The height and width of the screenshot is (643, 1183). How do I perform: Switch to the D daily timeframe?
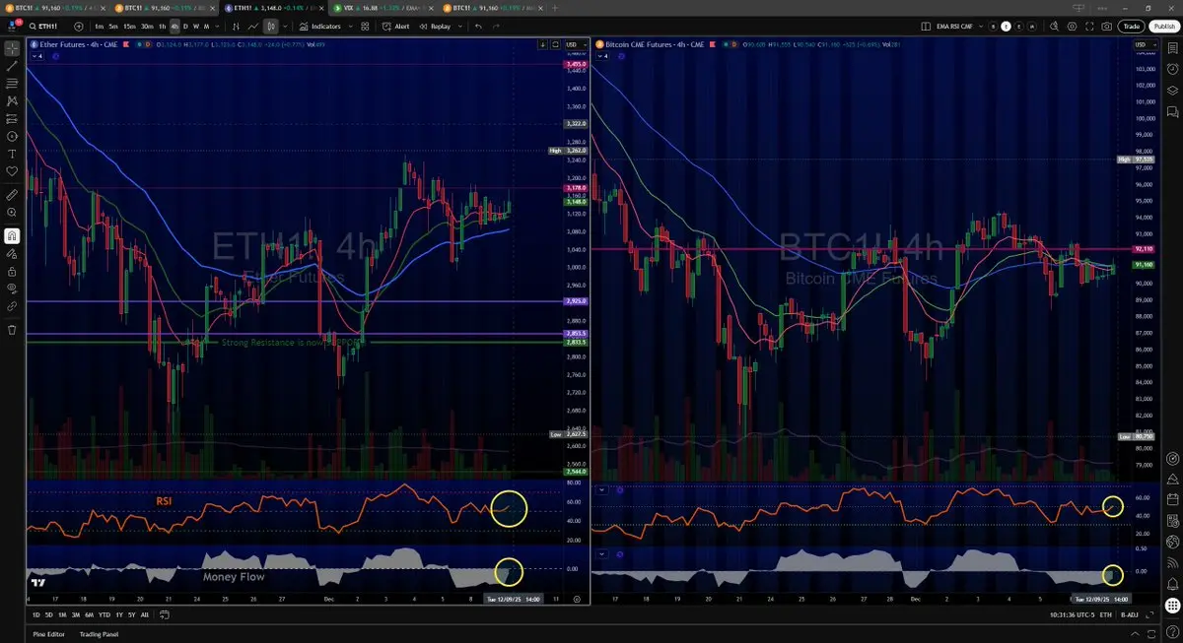185,27
